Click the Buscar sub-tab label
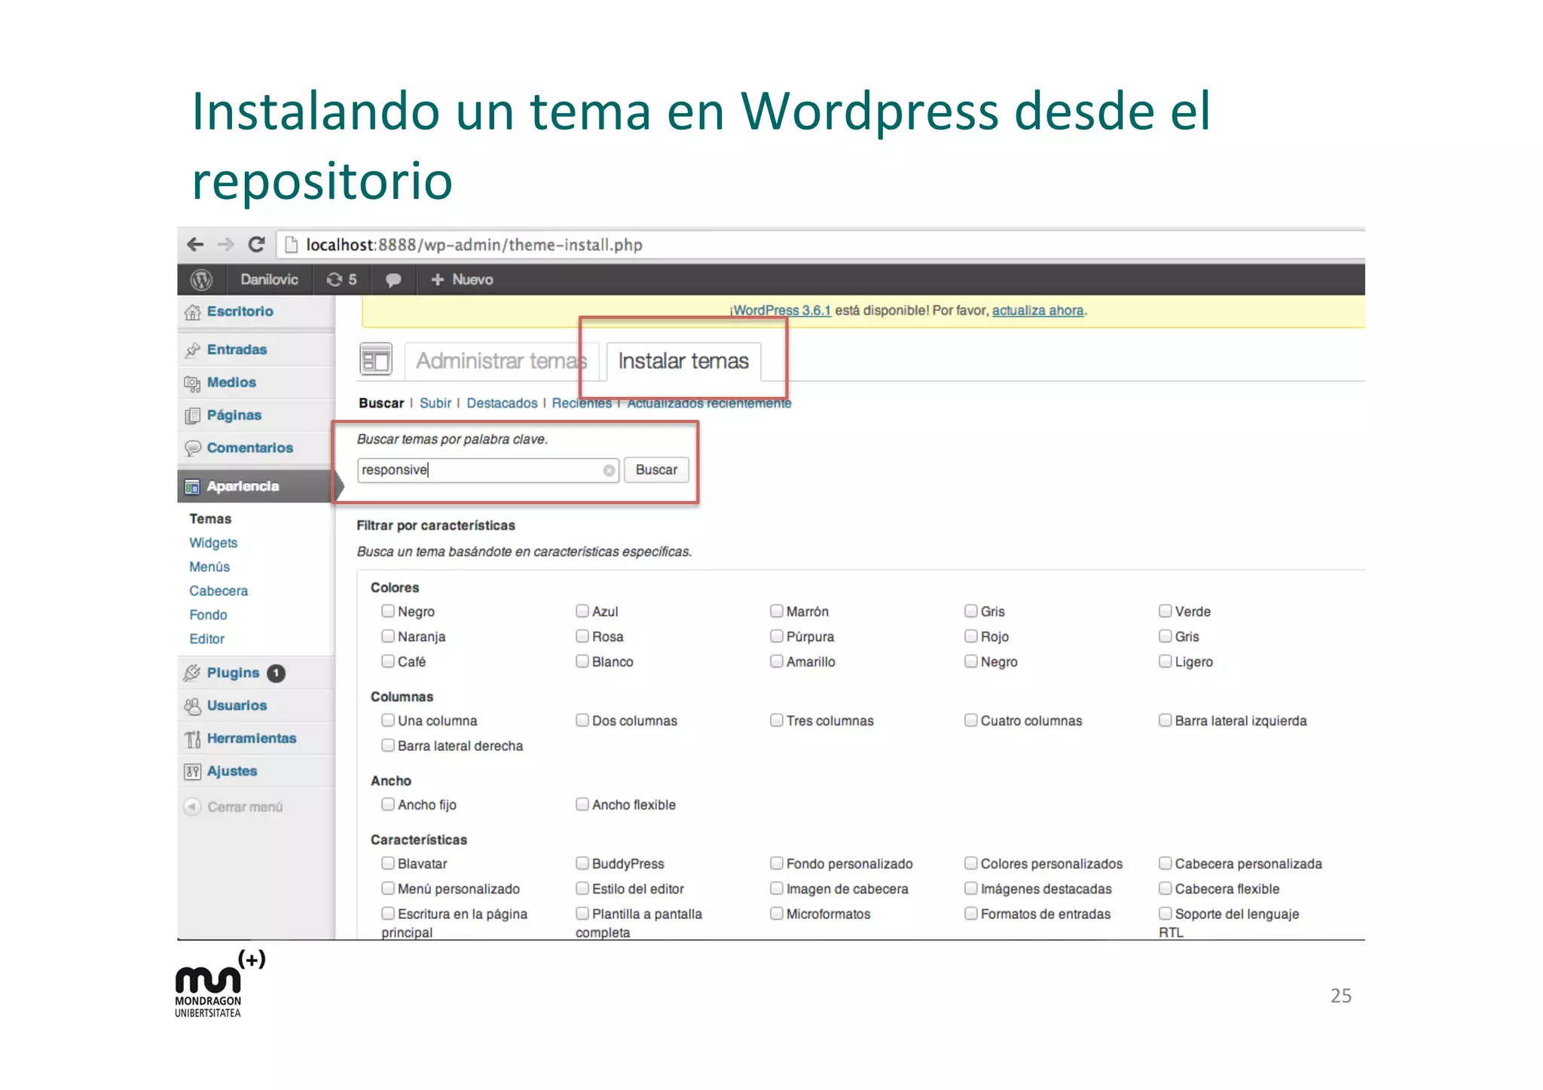 click(x=381, y=403)
